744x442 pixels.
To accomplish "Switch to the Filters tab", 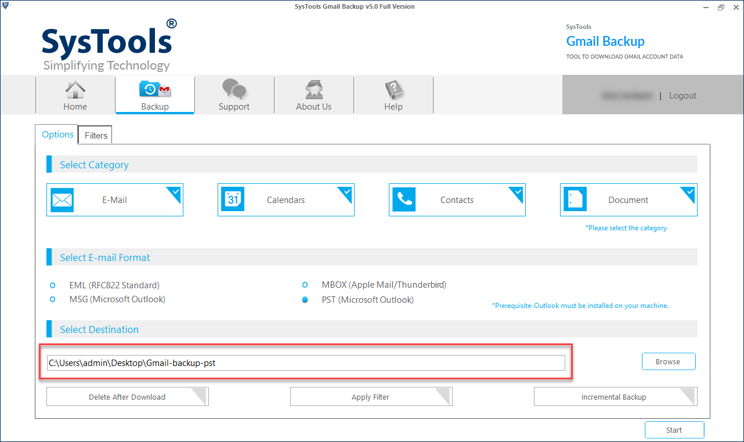I will pyautogui.click(x=96, y=135).
